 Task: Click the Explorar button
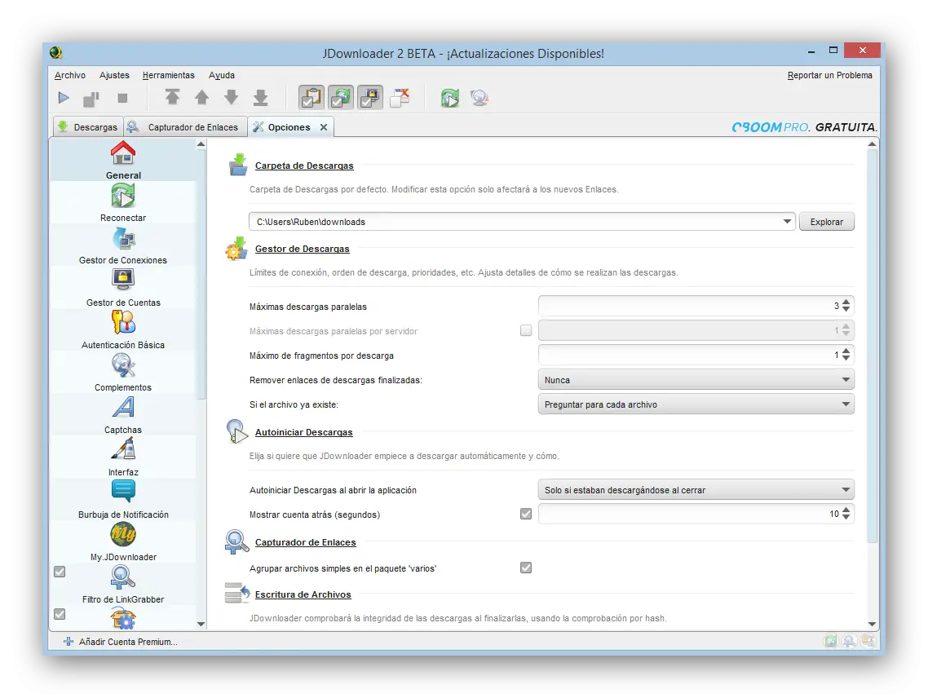[826, 222]
